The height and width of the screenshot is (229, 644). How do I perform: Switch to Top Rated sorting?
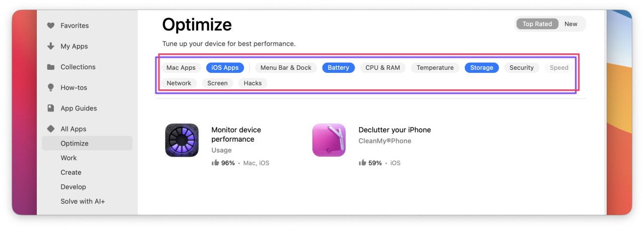pos(537,24)
